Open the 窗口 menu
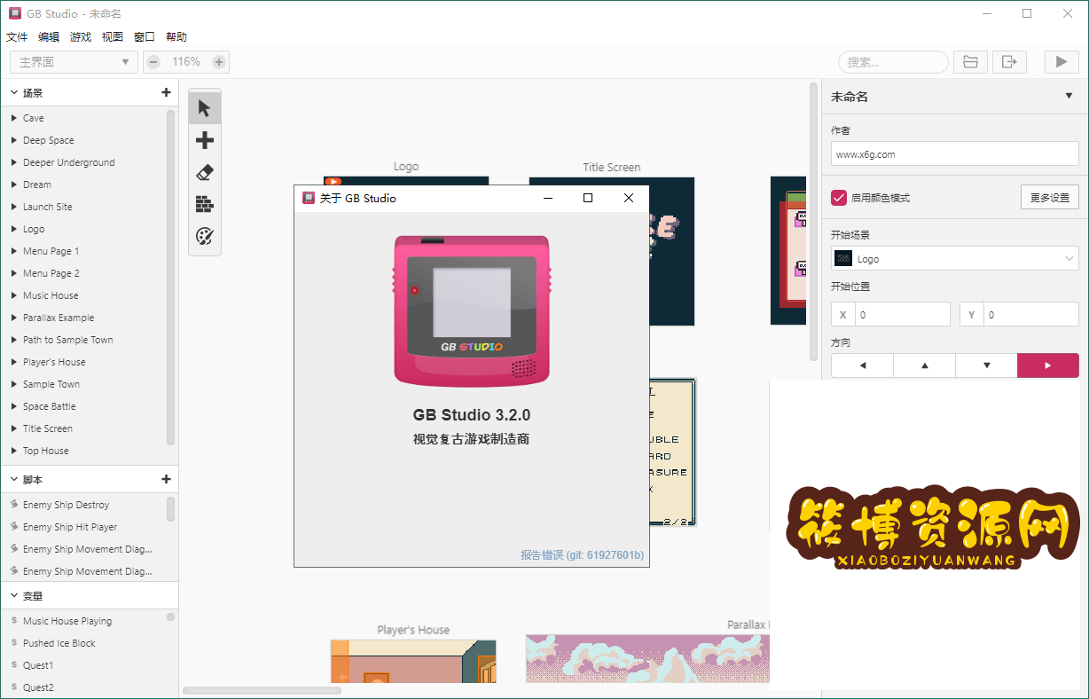The height and width of the screenshot is (699, 1089). coord(145,37)
